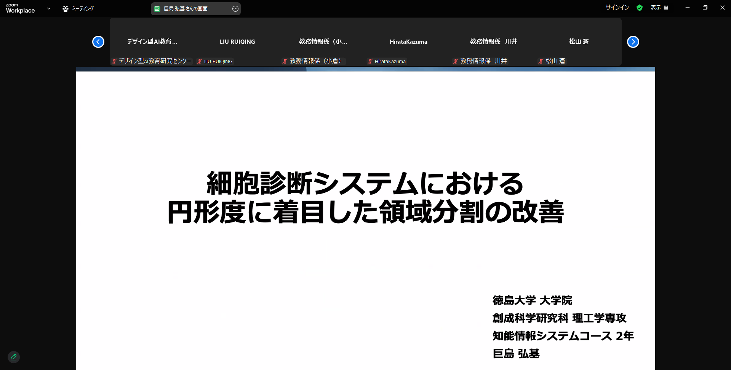This screenshot has width=731, height=370.
Task: Show more participants with the right arrow
Action: (633, 42)
